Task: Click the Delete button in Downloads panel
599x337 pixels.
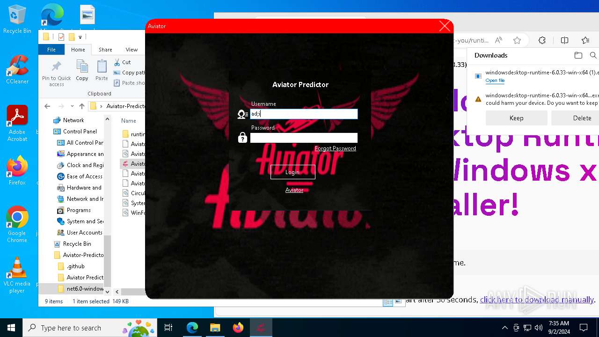Action: [575, 118]
